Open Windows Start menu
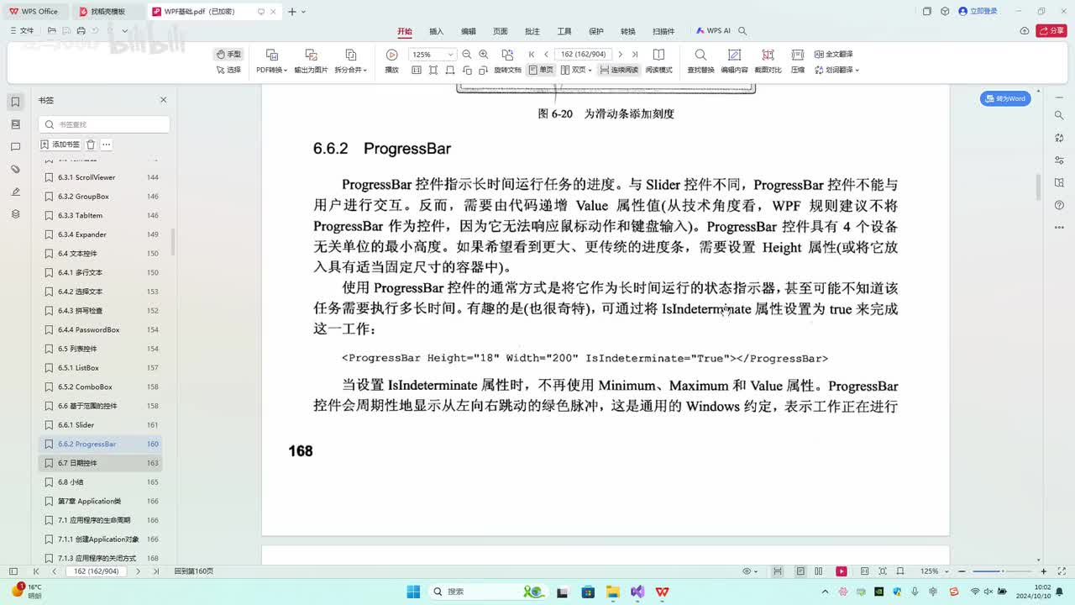The height and width of the screenshot is (605, 1075). [413, 592]
